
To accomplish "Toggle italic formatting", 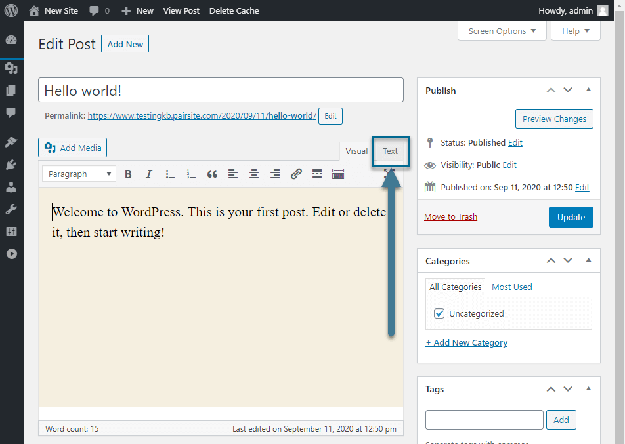I will (x=148, y=174).
